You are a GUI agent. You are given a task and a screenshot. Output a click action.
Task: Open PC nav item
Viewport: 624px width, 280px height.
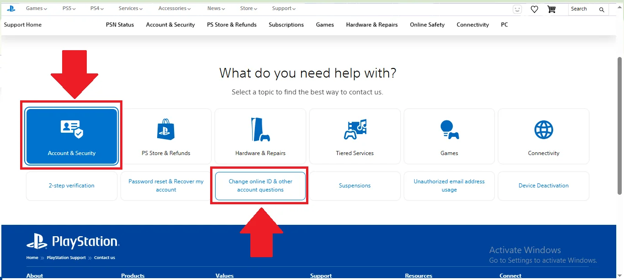coord(504,25)
